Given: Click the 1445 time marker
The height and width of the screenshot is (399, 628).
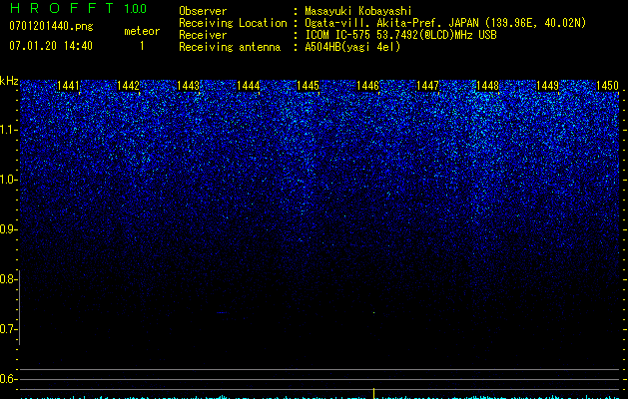Looking at the screenshot, I should point(308,86).
